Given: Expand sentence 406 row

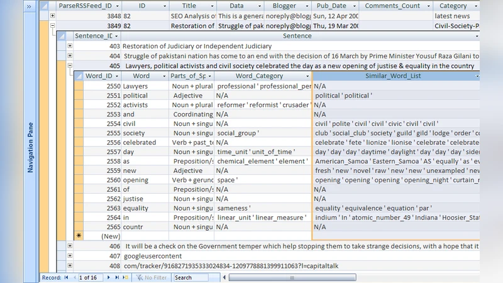Looking at the screenshot, I should (70, 246).
